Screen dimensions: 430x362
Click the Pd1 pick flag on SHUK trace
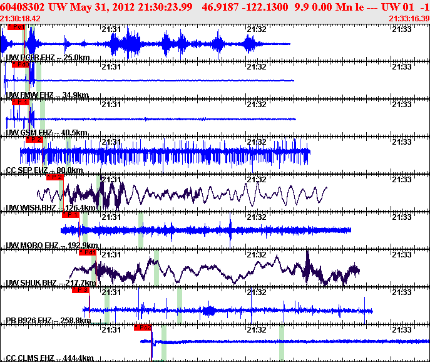coord(88,252)
